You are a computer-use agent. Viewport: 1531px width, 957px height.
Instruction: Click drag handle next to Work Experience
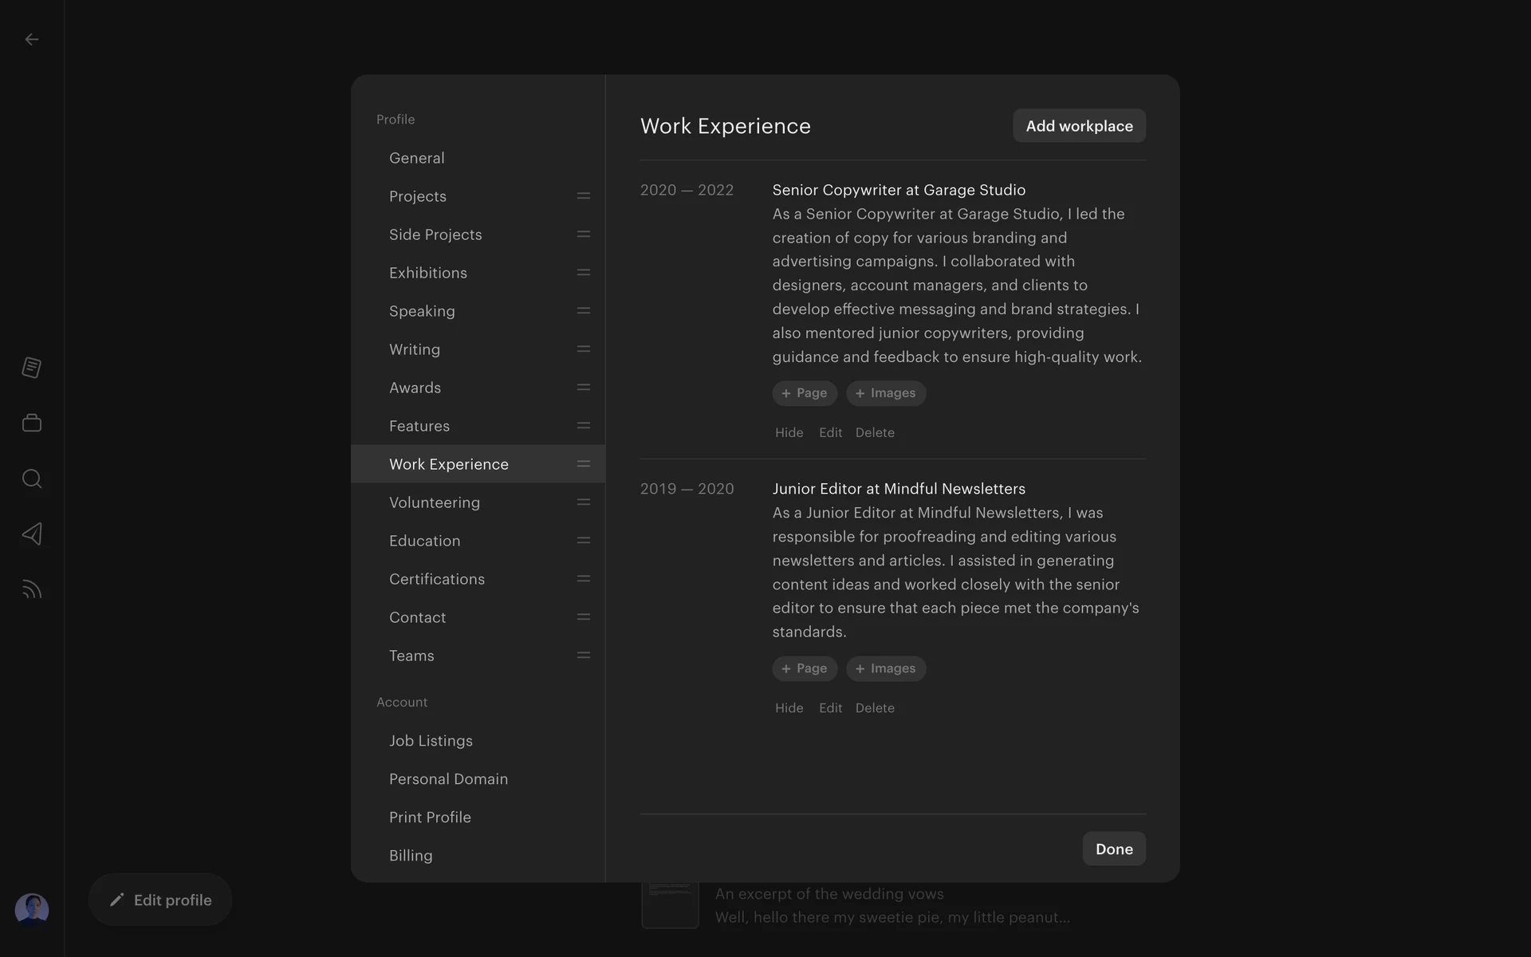pyautogui.click(x=583, y=464)
